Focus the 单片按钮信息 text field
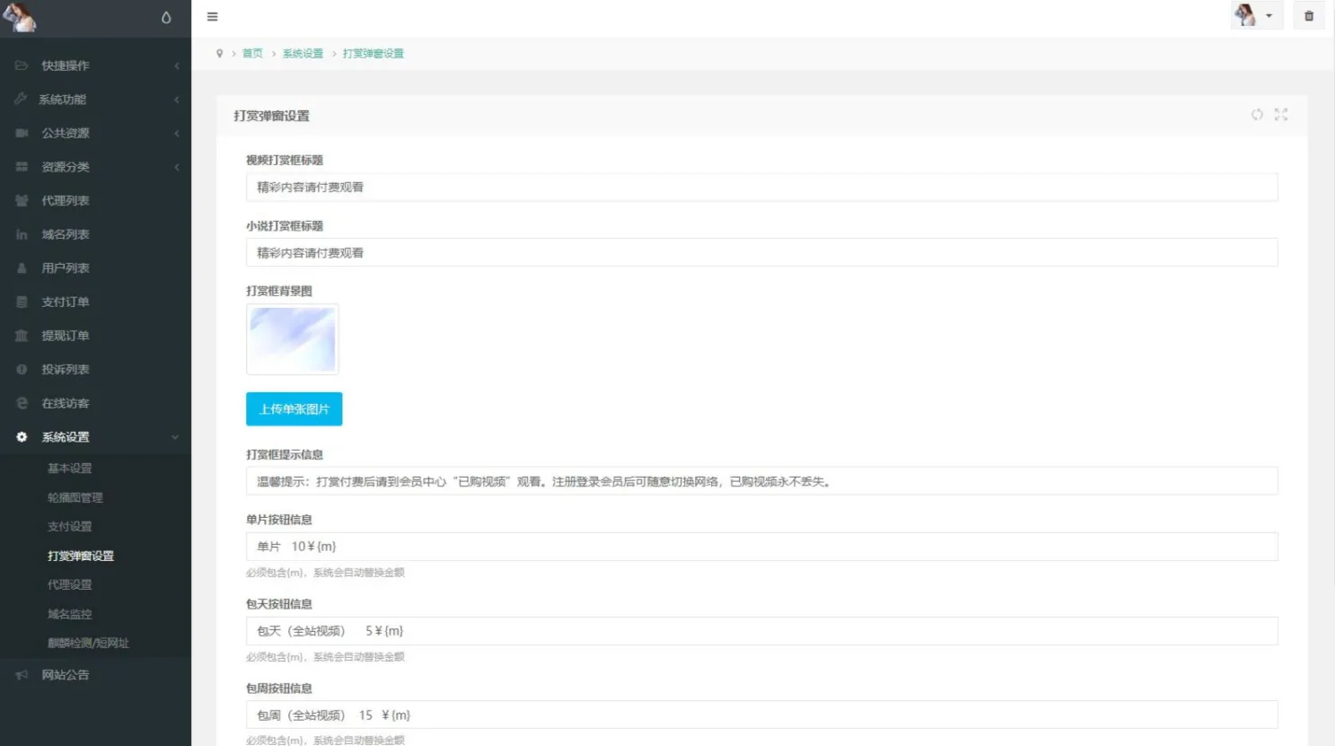Image resolution: width=1335 pixels, height=746 pixels. 761,547
